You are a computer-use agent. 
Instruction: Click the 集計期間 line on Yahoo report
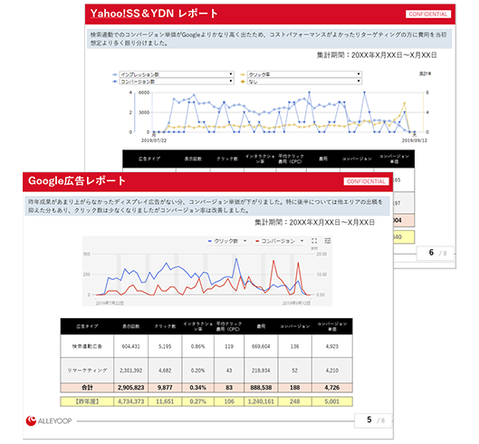(x=377, y=55)
